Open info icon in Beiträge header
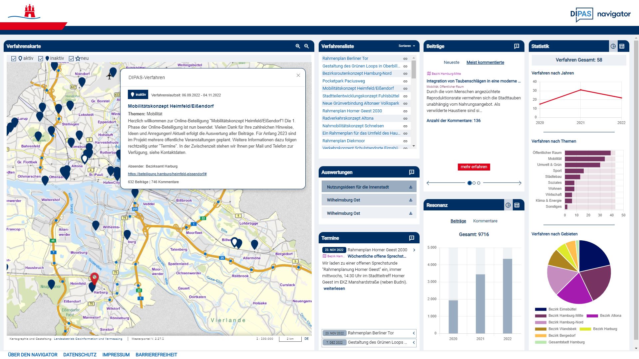The width and height of the screenshot is (639, 359). 516,46
